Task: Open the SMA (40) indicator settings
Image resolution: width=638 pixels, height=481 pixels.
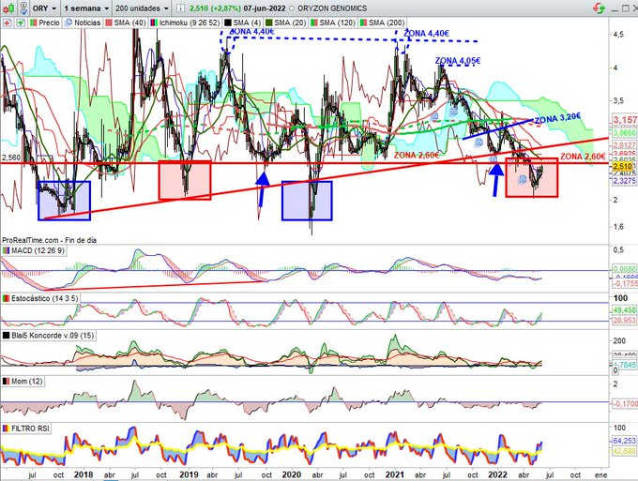Action: tap(126, 23)
